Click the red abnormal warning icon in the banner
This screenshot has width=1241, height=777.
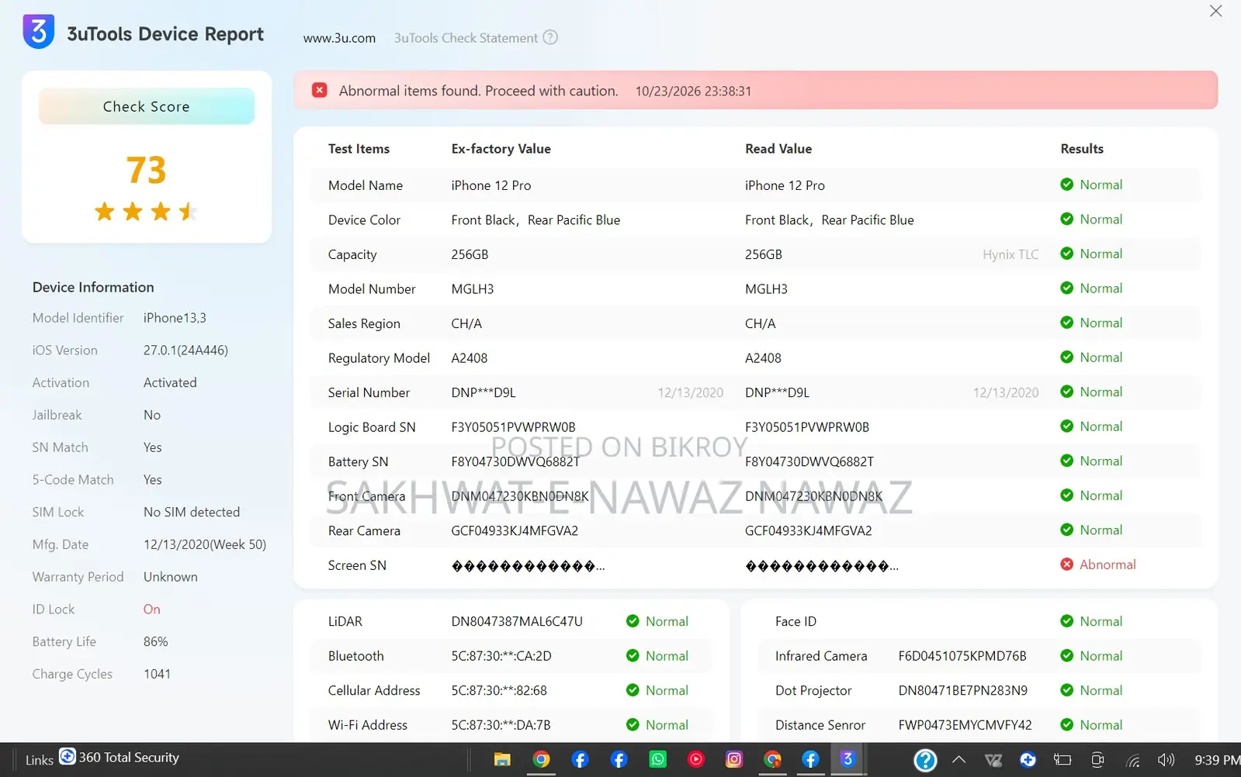(x=319, y=90)
